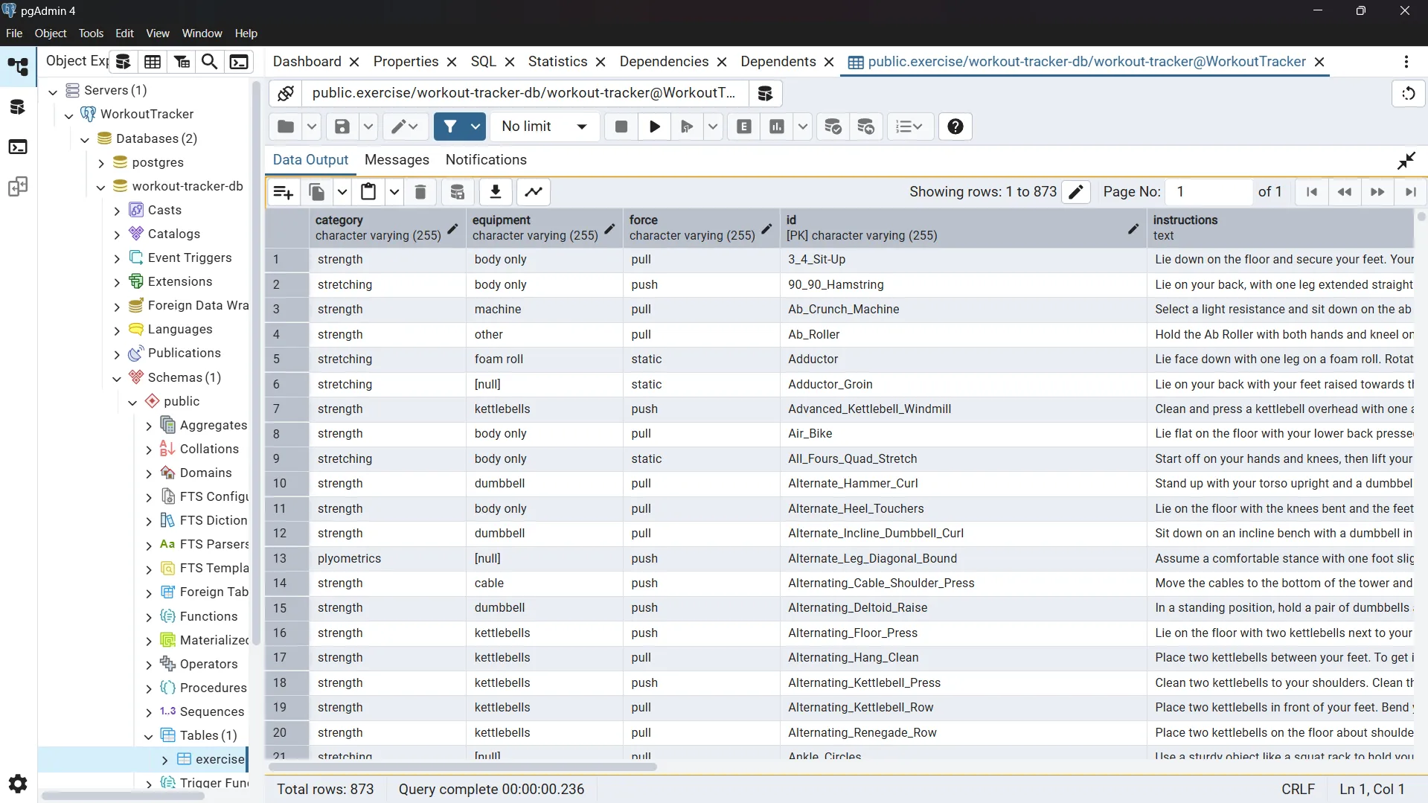Open the copy options dropdown arrow
Viewport: 1428px width, 803px height.
coord(342,192)
